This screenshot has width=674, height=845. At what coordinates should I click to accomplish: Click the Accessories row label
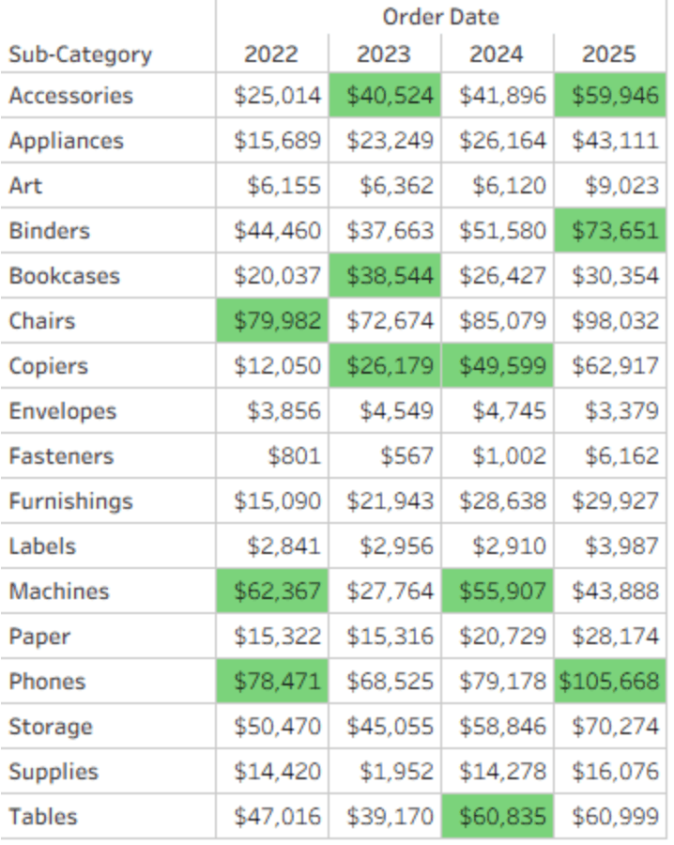coord(71,96)
